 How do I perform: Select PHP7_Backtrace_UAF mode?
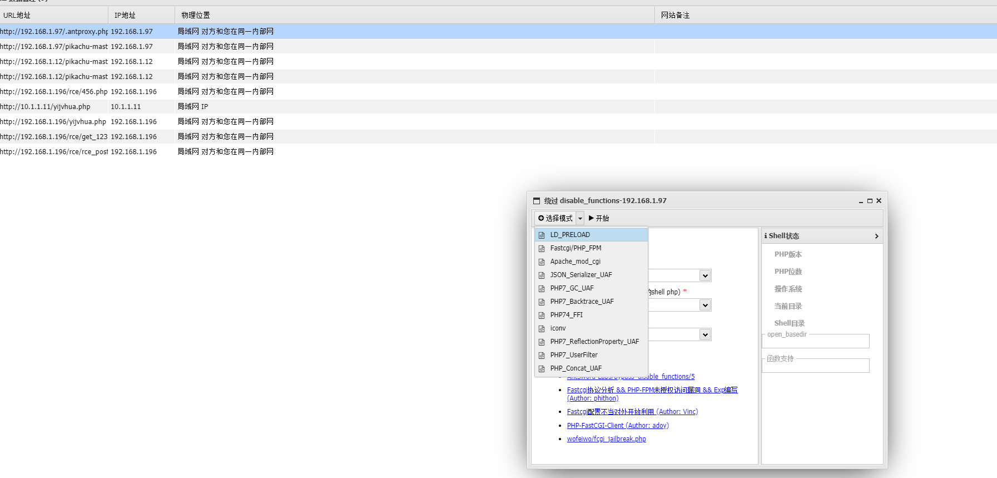(x=592, y=302)
